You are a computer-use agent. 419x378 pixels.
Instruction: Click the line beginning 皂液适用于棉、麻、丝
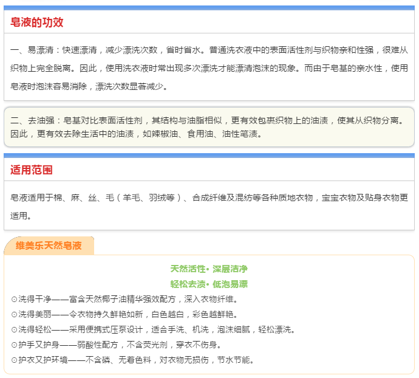(209, 198)
